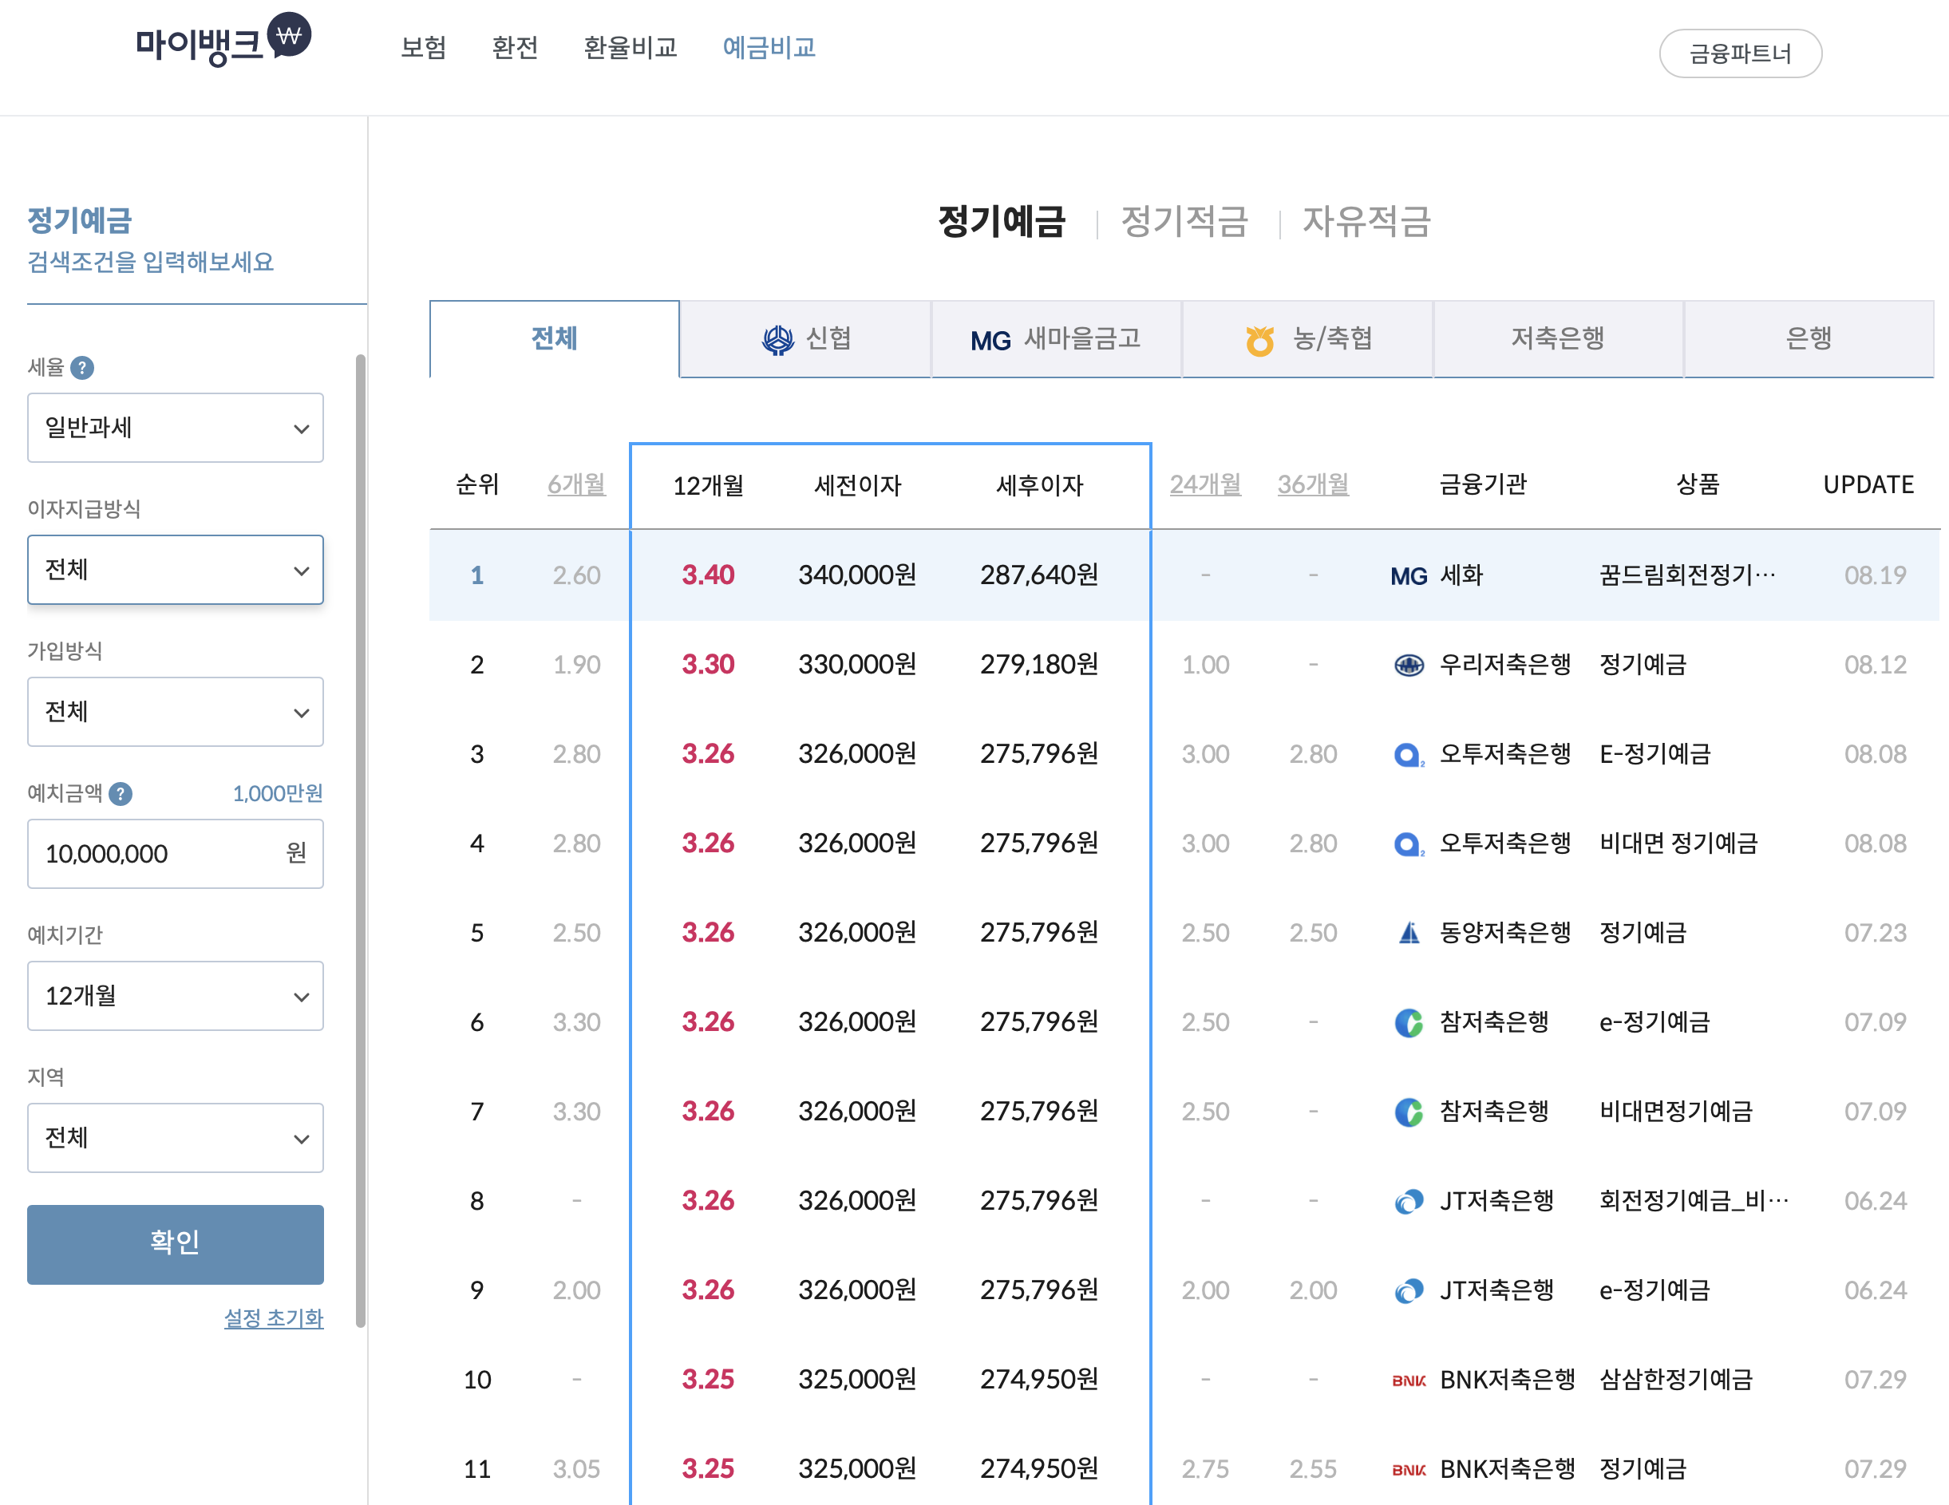Click the 참저축은행 e-정기예금 logo icon
Image resolution: width=1949 pixels, height=1505 pixels.
tap(1408, 1022)
